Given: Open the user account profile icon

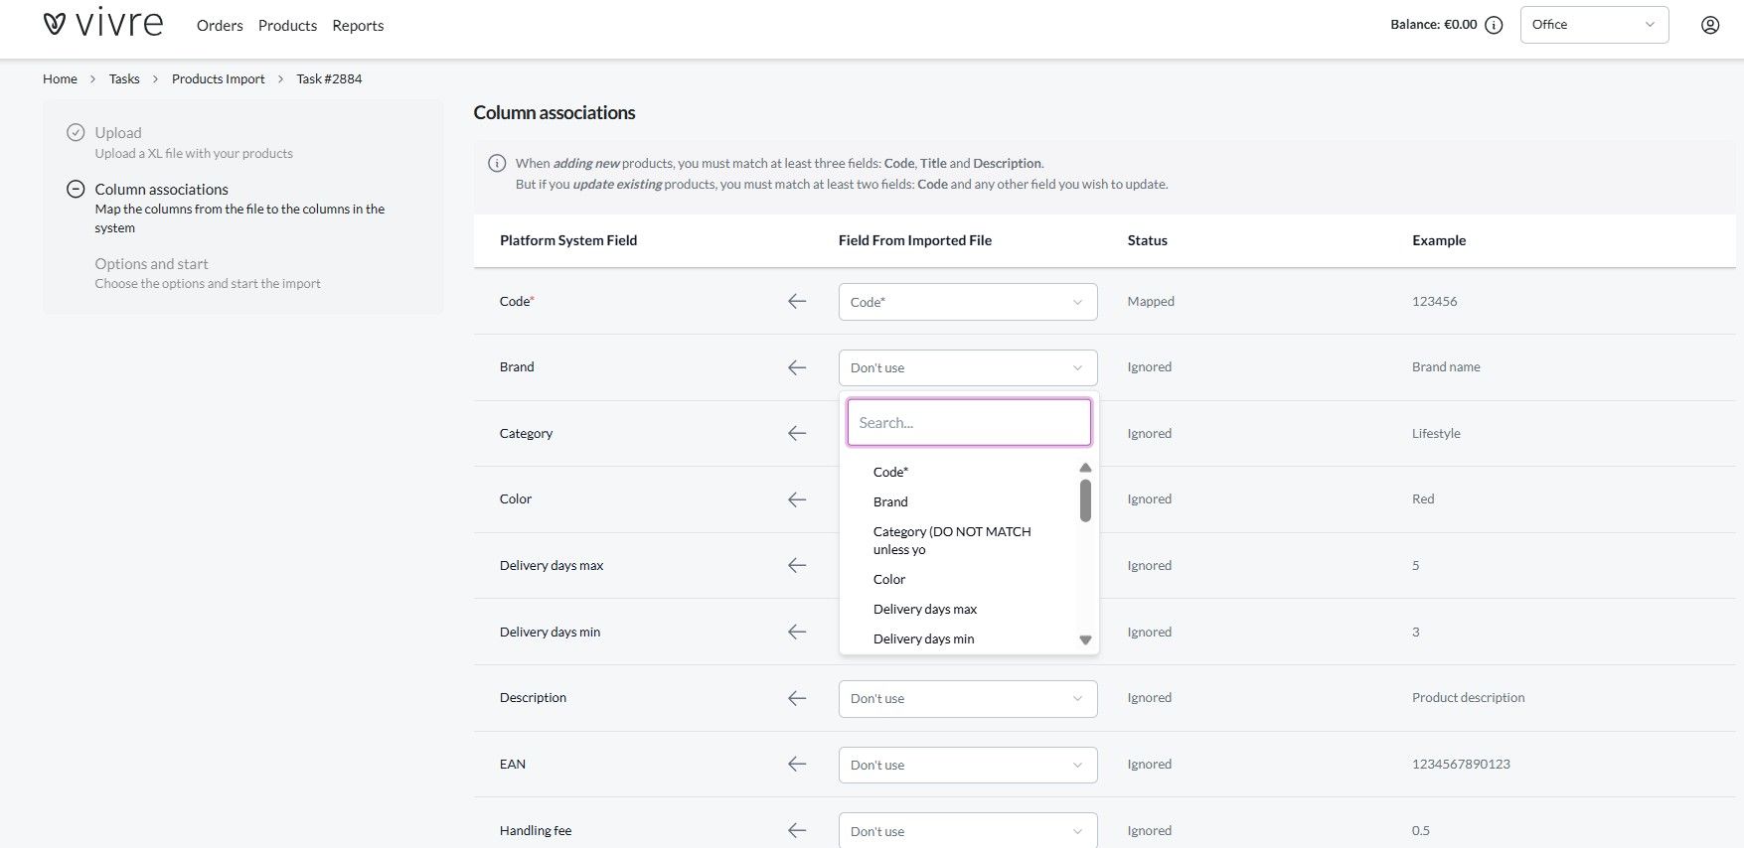Looking at the screenshot, I should 1709,25.
